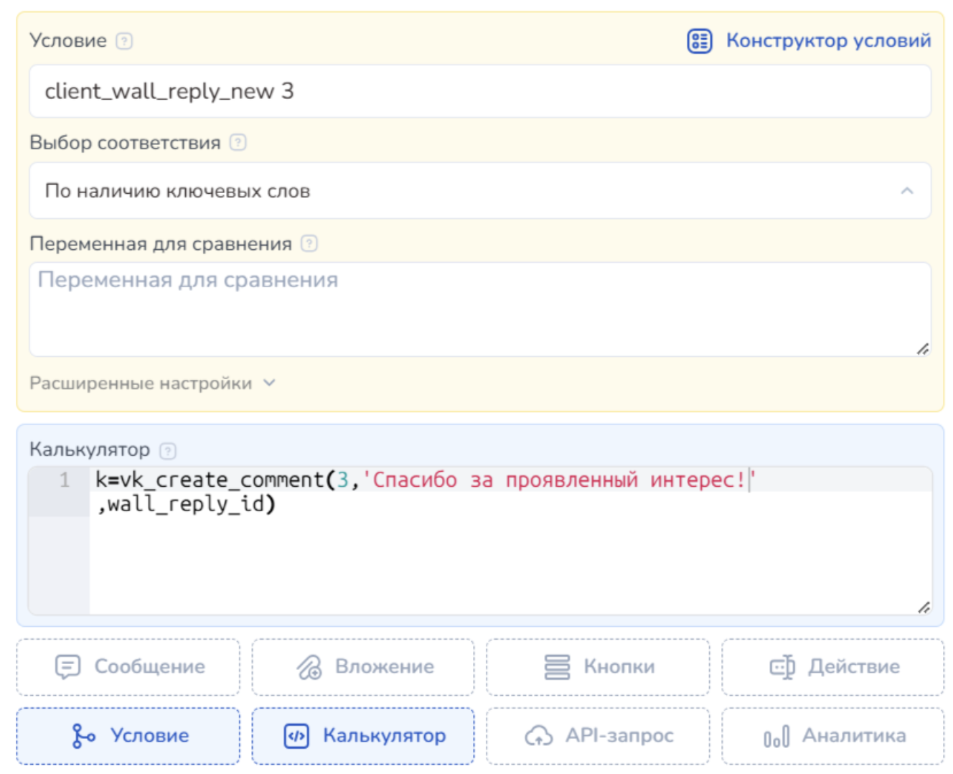Click help icon beside Переменная для сравнения label

click(309, 243)
